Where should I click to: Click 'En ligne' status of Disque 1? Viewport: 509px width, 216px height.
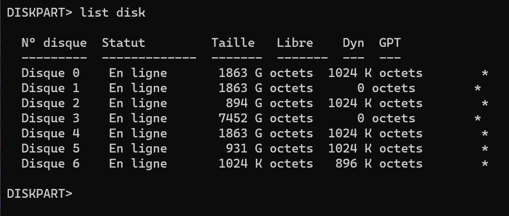coord(138,88)
